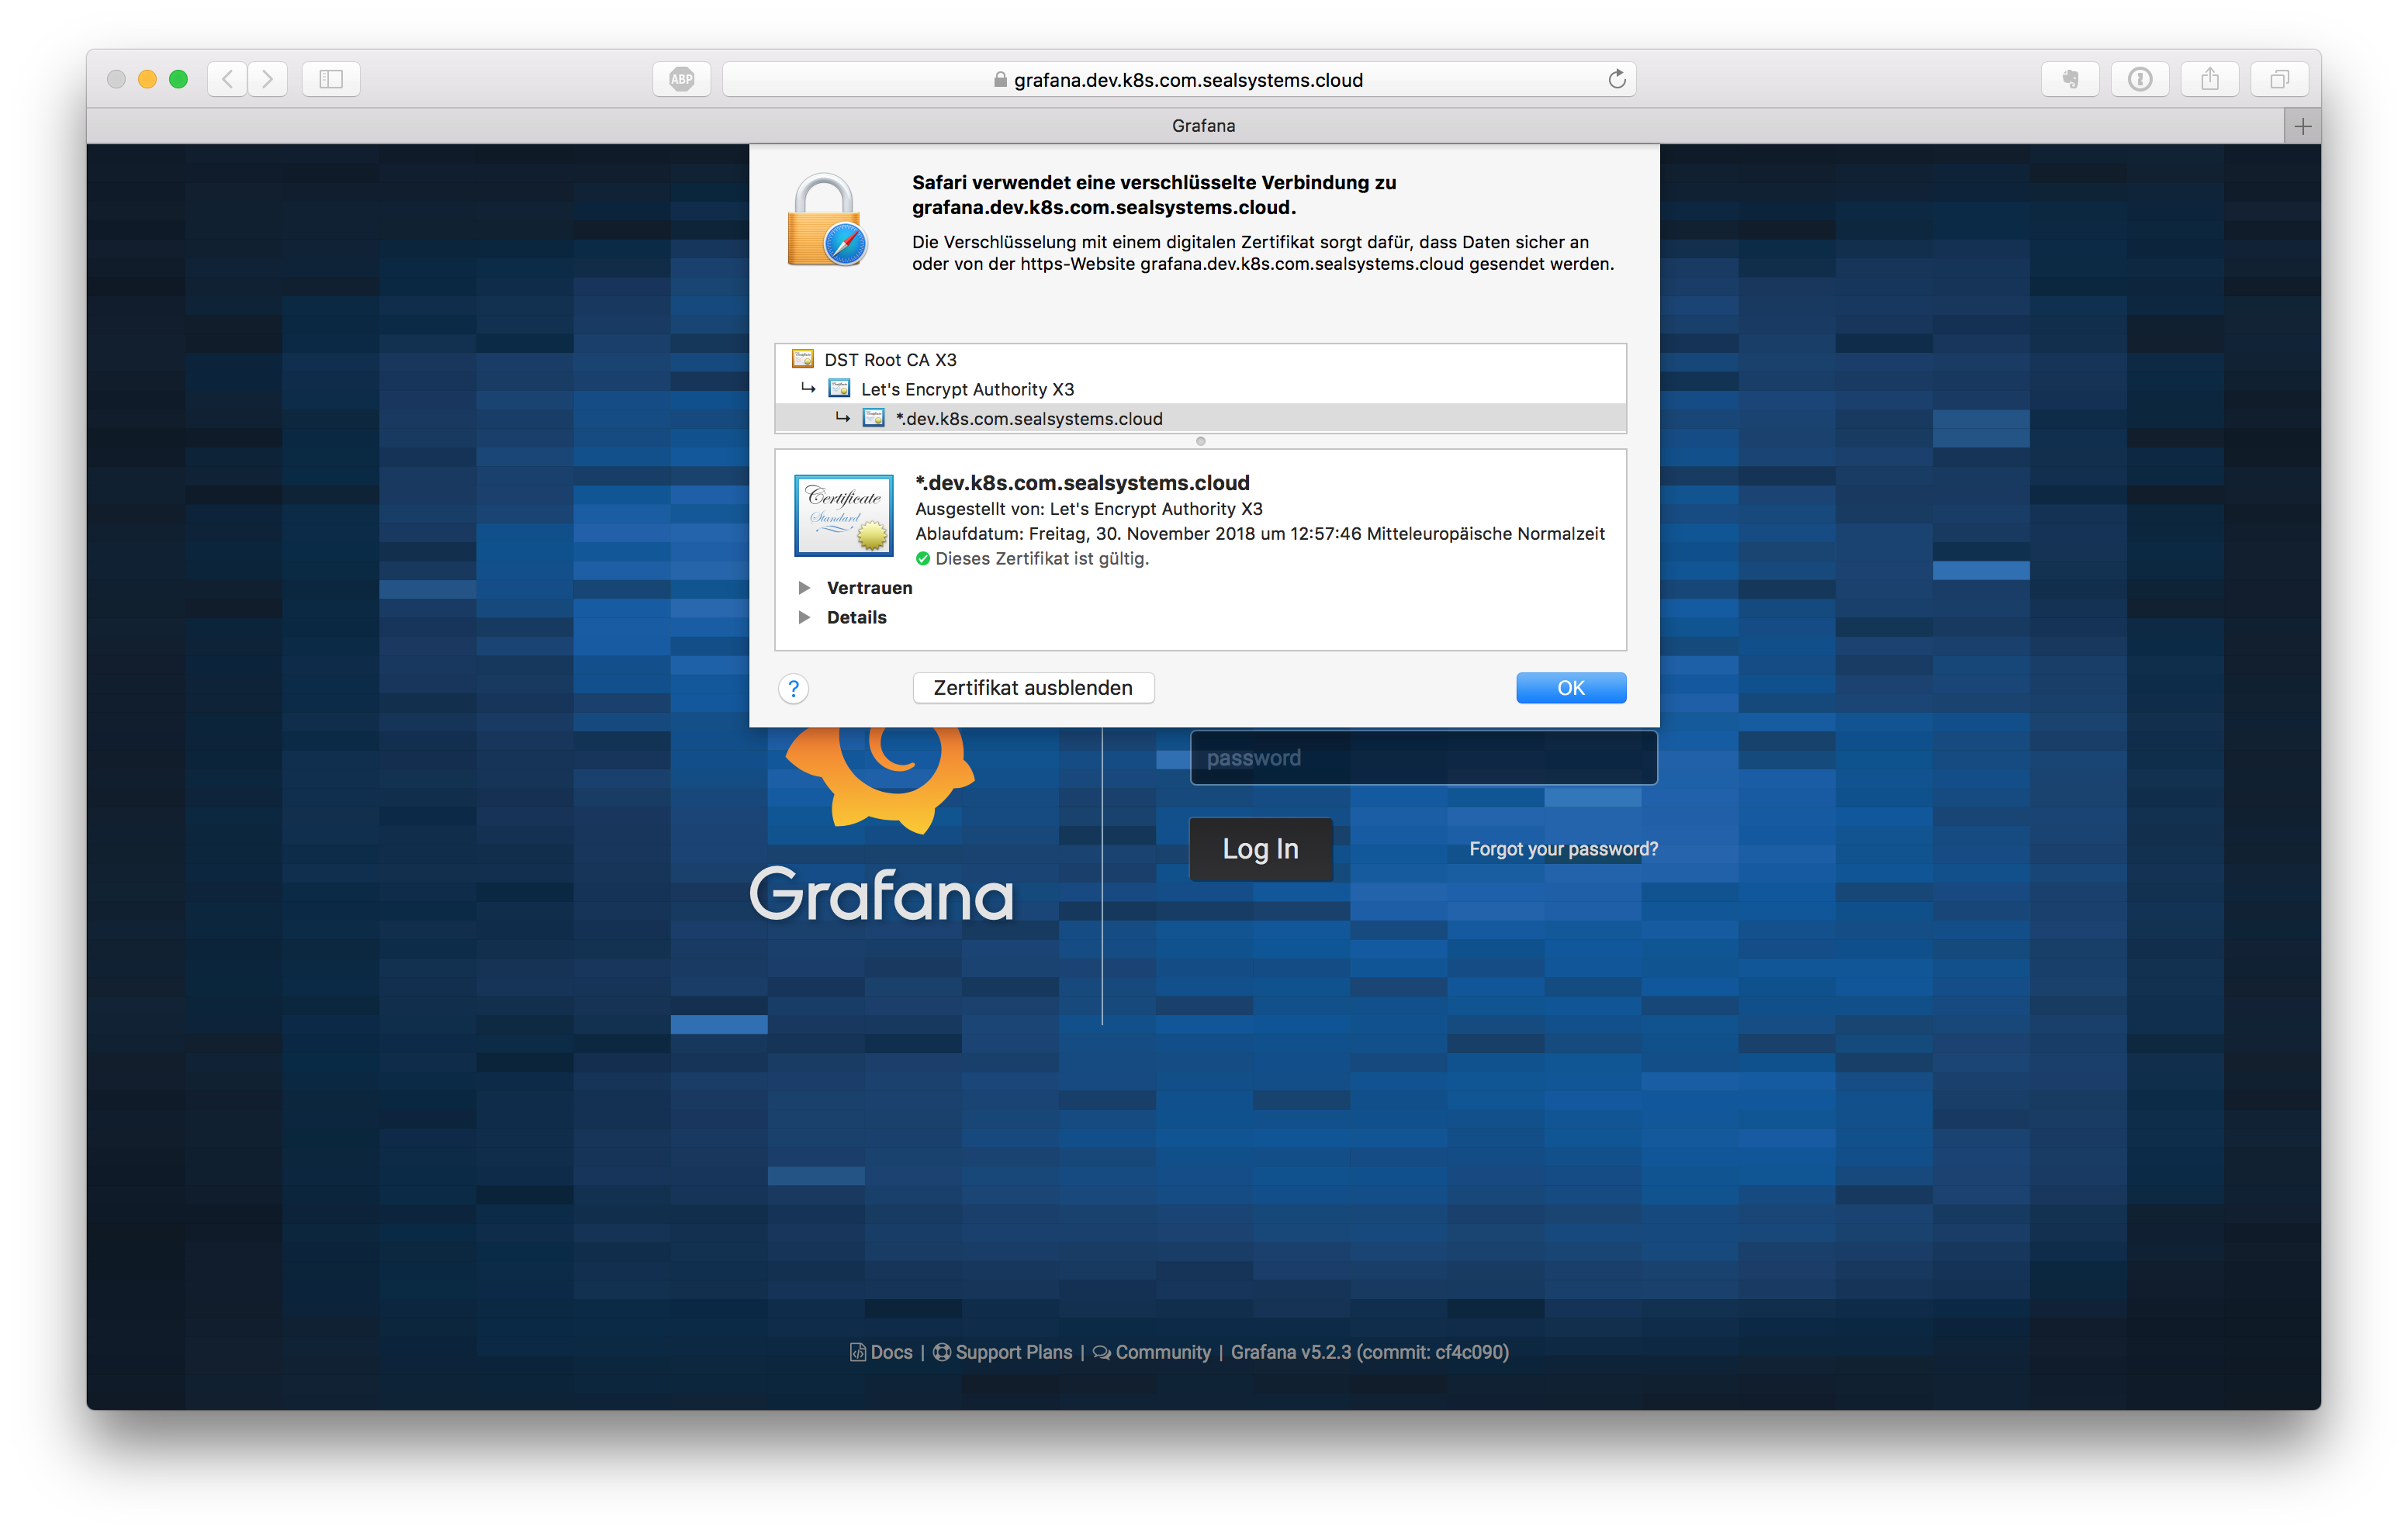
Task: Click the AdBlock Plus toolbar icon
Action: point(681,79)
